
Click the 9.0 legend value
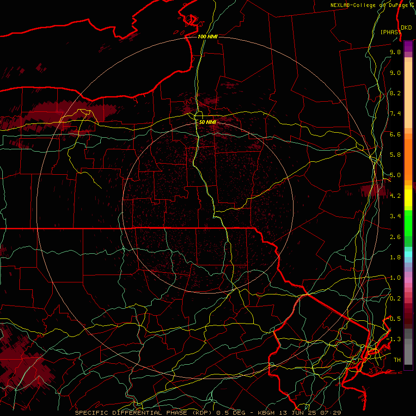(x=395, y=73)
